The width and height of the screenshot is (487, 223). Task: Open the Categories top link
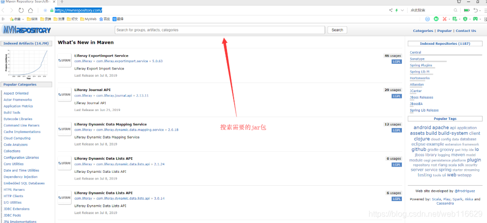423,31
